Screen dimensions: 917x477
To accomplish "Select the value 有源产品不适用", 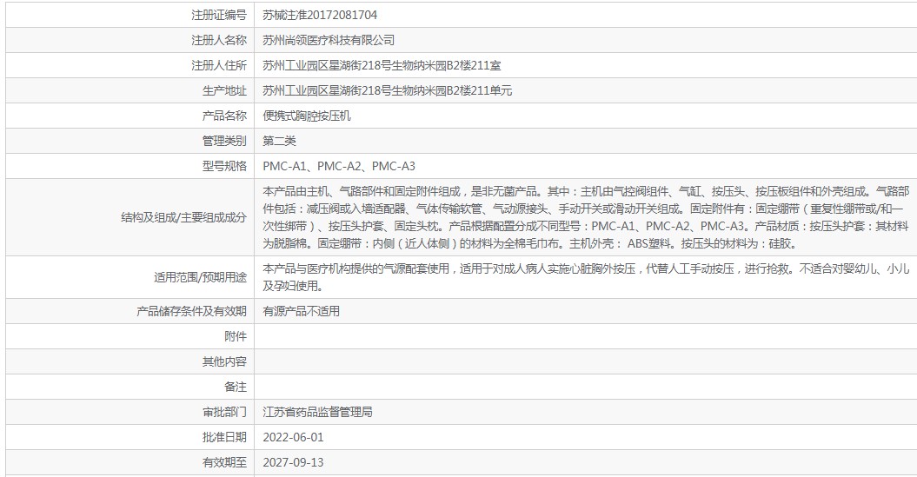I will pyautogui.click(x=302, y=312).
